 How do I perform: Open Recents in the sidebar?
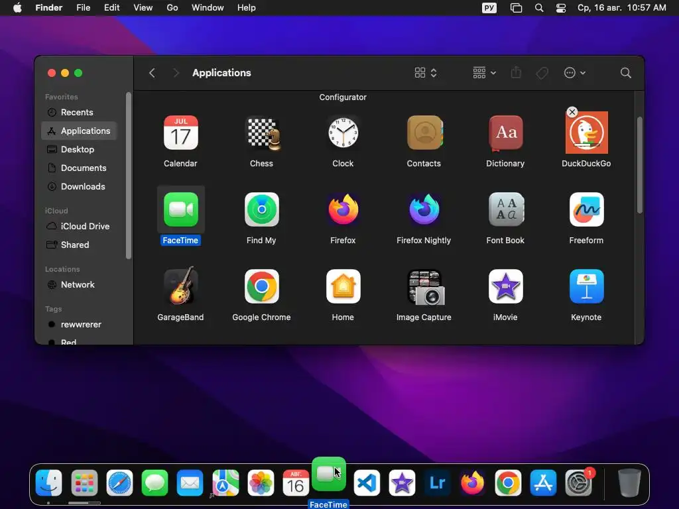[80, 112]
